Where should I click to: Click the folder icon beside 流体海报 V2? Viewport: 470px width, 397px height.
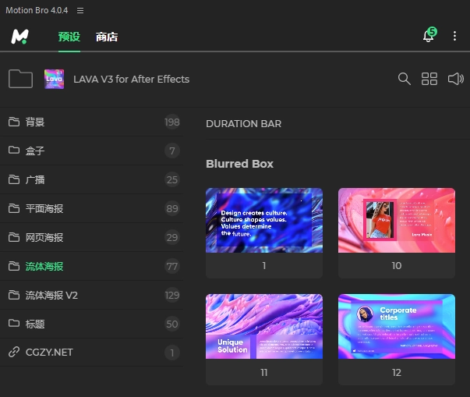pos(14,295)
